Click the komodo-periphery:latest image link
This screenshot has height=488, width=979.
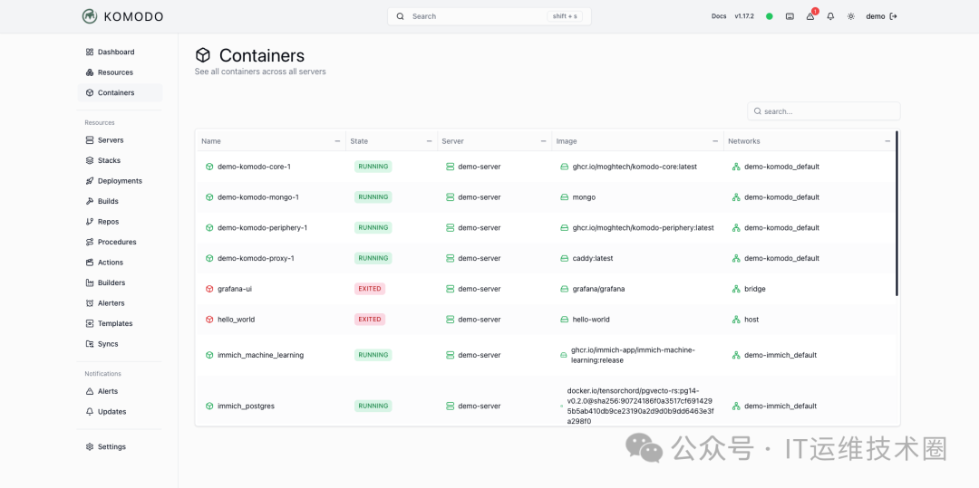coord(643,228)
